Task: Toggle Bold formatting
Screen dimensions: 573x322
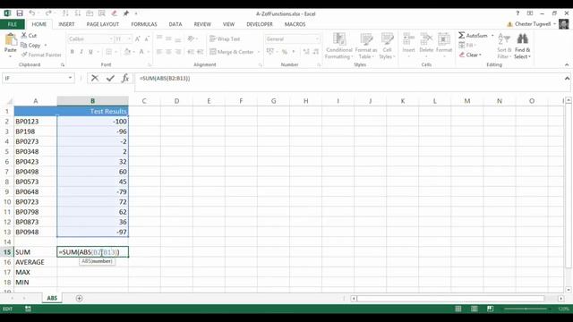Action: pos(73,52)
